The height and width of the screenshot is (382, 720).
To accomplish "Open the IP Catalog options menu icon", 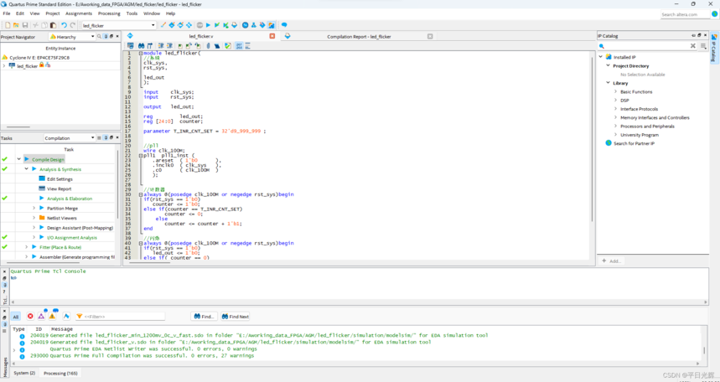I will [703, 46].
